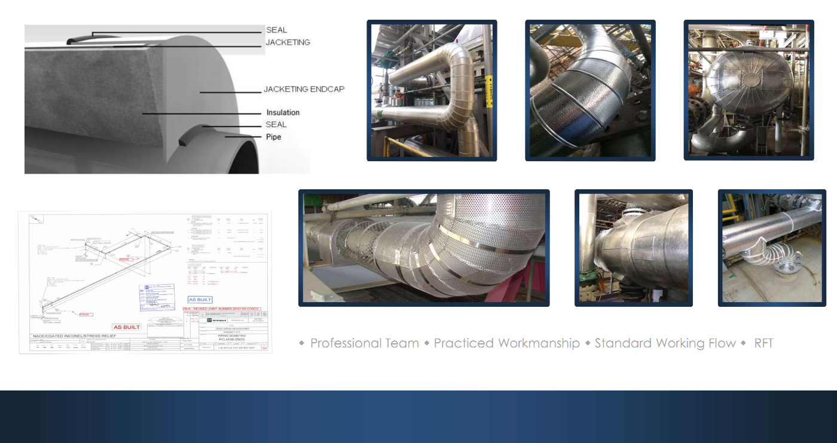
Task: Select the JACKETING ENDCAP label
Action: point(304,90)
